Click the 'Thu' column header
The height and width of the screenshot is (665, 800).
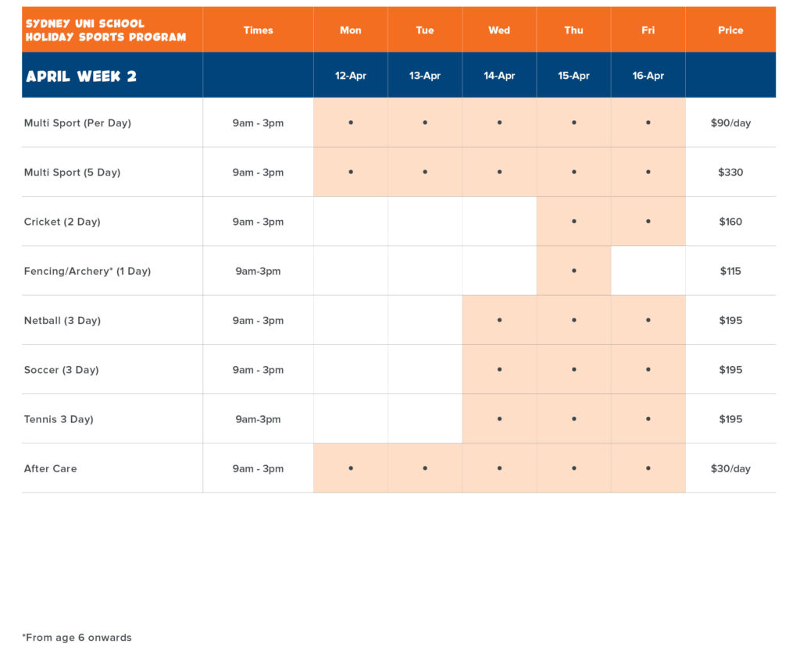tap(573, 30)
